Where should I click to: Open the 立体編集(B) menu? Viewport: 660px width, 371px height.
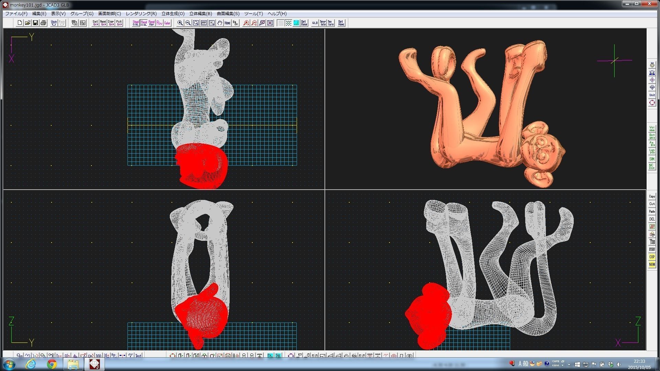coord(201,14)
